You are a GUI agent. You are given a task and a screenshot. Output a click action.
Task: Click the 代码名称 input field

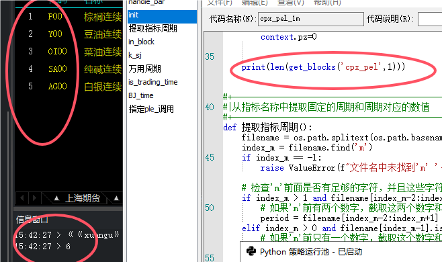(310, 19)
